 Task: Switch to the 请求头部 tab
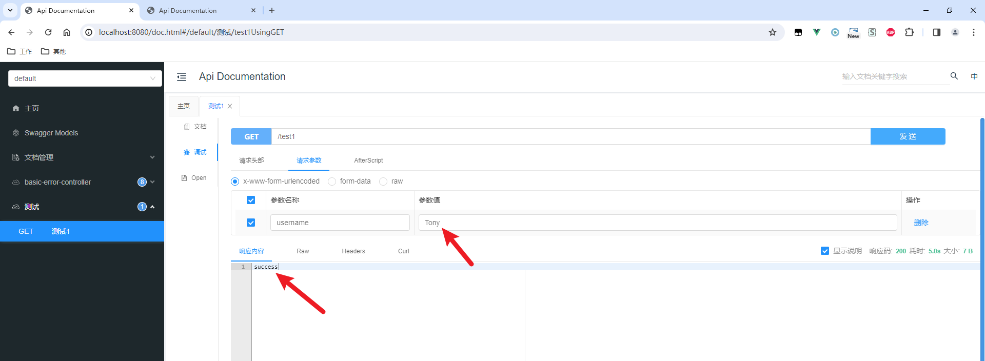point(251,161)
